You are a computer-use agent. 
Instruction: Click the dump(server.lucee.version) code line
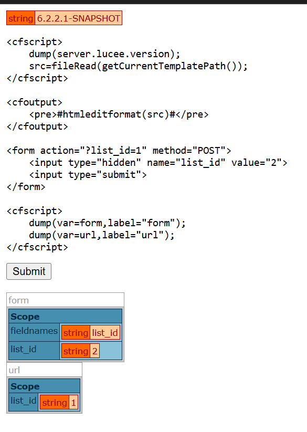104,54
